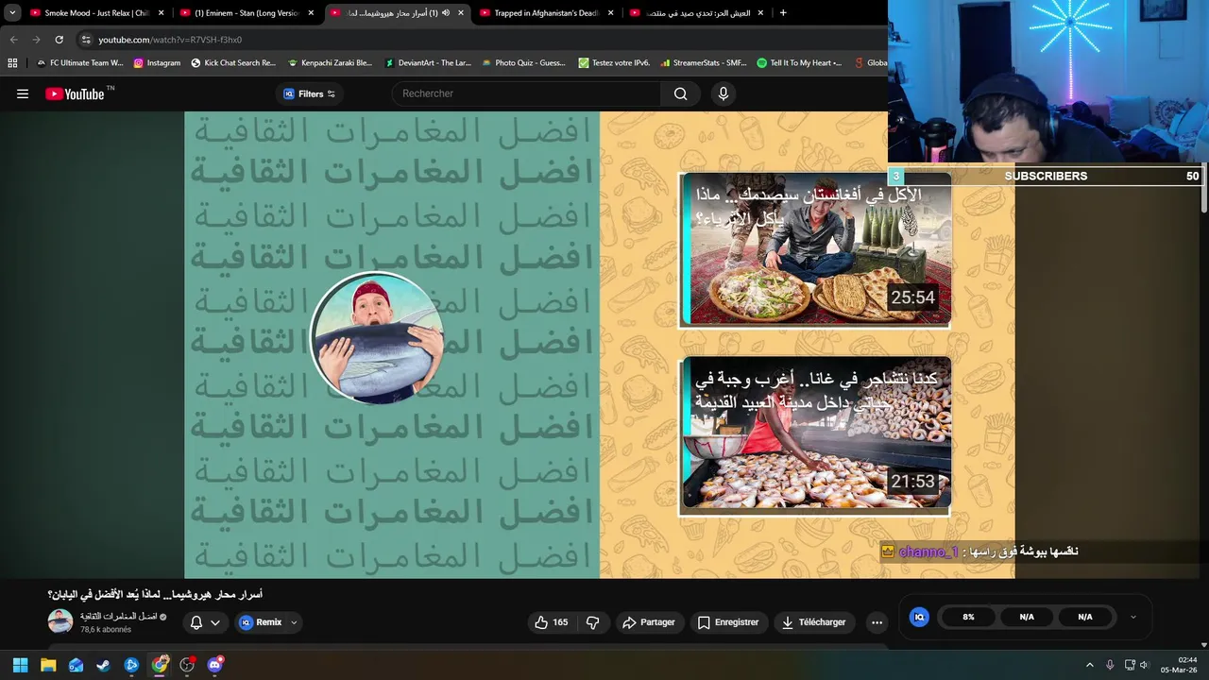Open the Instagram bookmark
The image size is (1209, 680).
(x=157, y=63)
